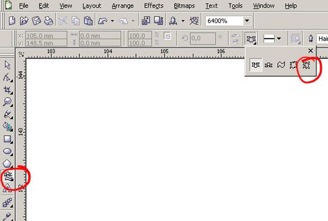328x221 pixels.
Task: Click the Cut scissors icon
Action: (63, 21)
